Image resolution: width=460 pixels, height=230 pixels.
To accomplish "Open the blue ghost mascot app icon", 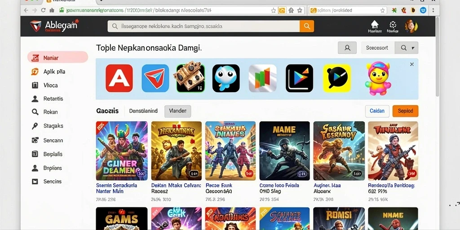I will [x=226, y=78].
